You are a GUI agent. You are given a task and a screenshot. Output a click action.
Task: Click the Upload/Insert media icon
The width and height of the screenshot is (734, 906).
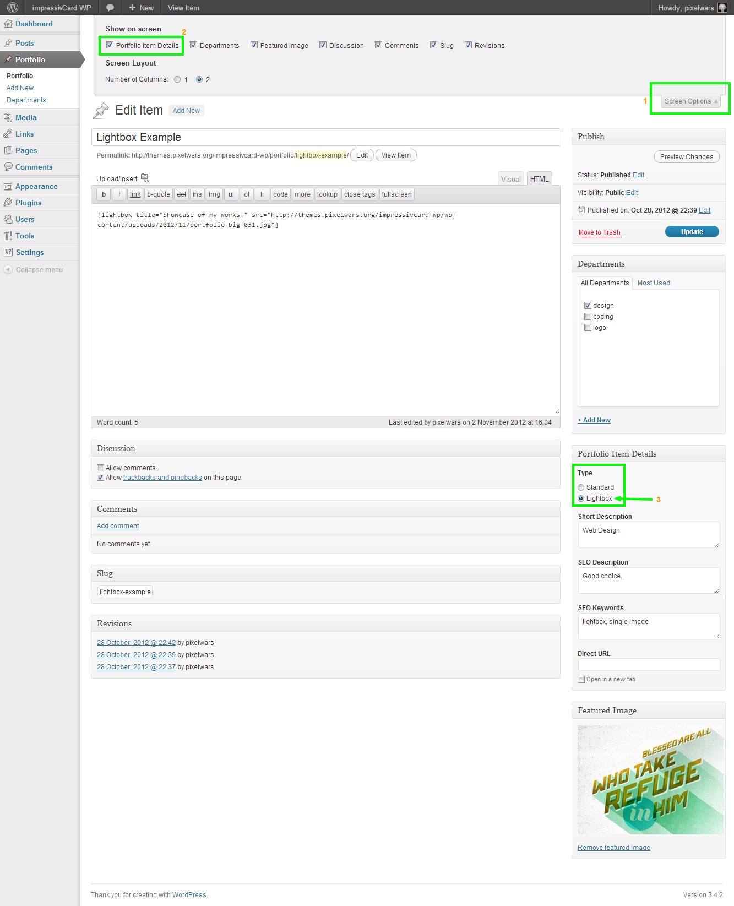click(145, 178)
